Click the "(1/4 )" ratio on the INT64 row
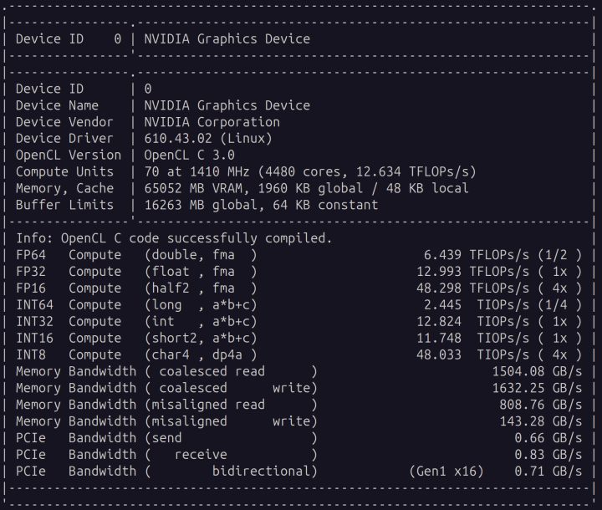The height and width of the screenshot is (510, 602). tap(559, 304)
